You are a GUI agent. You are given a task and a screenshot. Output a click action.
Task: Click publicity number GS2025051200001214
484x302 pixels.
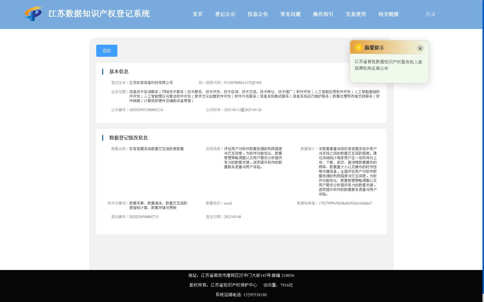point(146,110)
